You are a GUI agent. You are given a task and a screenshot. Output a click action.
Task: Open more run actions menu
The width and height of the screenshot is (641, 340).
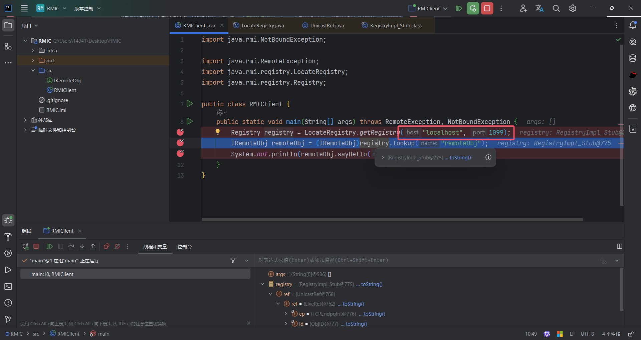(x=501, y=8)
